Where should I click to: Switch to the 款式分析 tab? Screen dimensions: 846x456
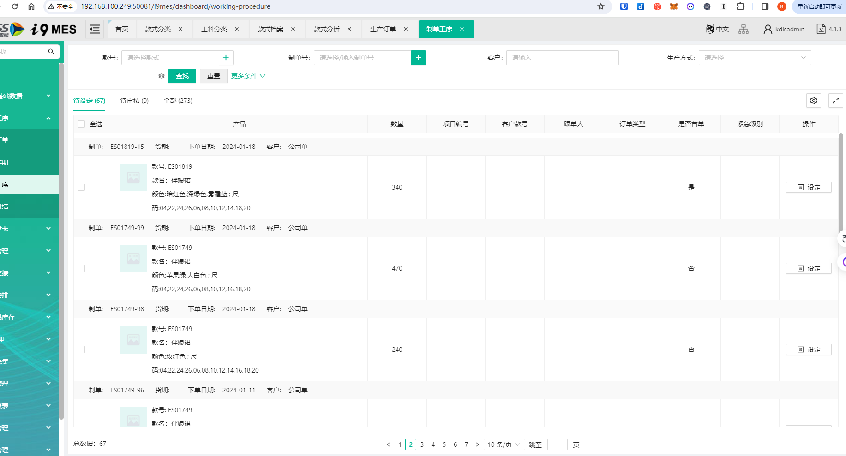tap(327, 29)
